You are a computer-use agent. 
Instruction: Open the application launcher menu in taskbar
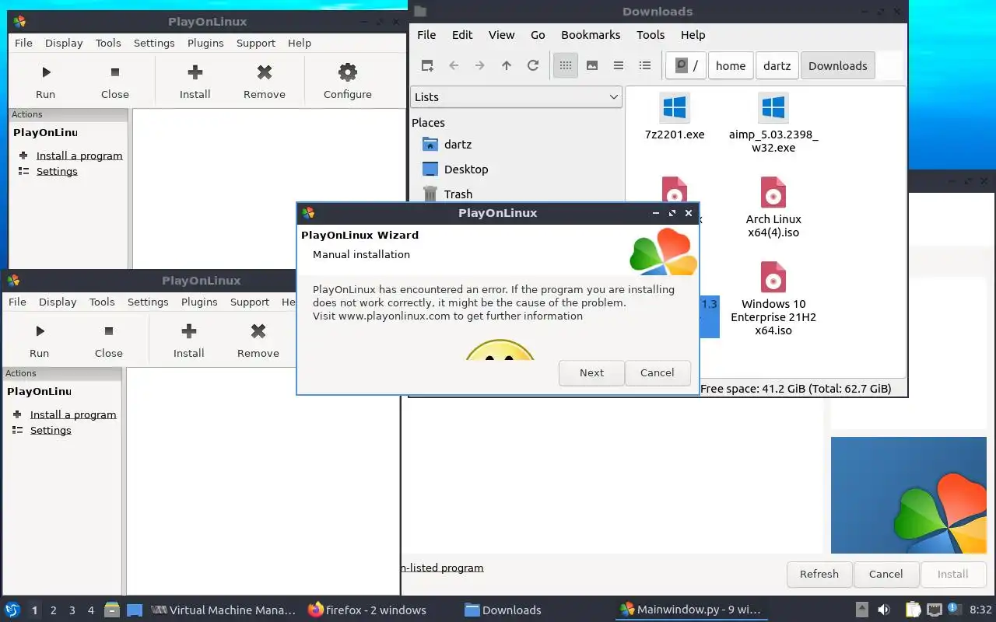12,610
